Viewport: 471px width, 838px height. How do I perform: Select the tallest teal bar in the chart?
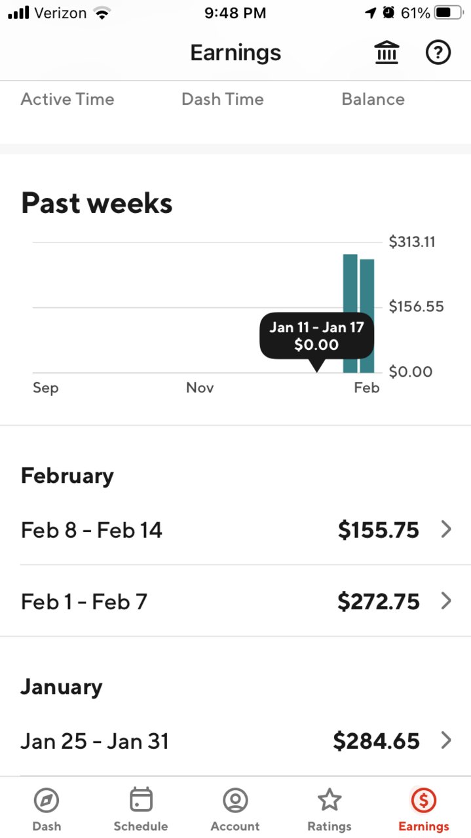350,314
